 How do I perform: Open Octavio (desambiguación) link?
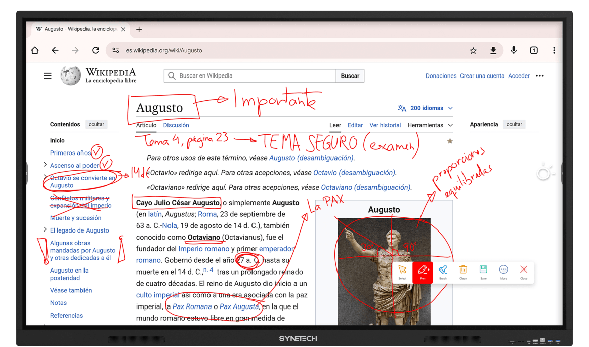(354, 173)
